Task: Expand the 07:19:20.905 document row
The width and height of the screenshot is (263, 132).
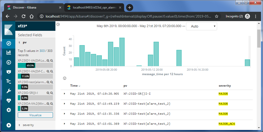Action: [64, 94]
